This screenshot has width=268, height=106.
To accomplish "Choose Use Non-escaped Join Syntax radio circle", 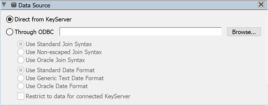I will tap(20, 52).
